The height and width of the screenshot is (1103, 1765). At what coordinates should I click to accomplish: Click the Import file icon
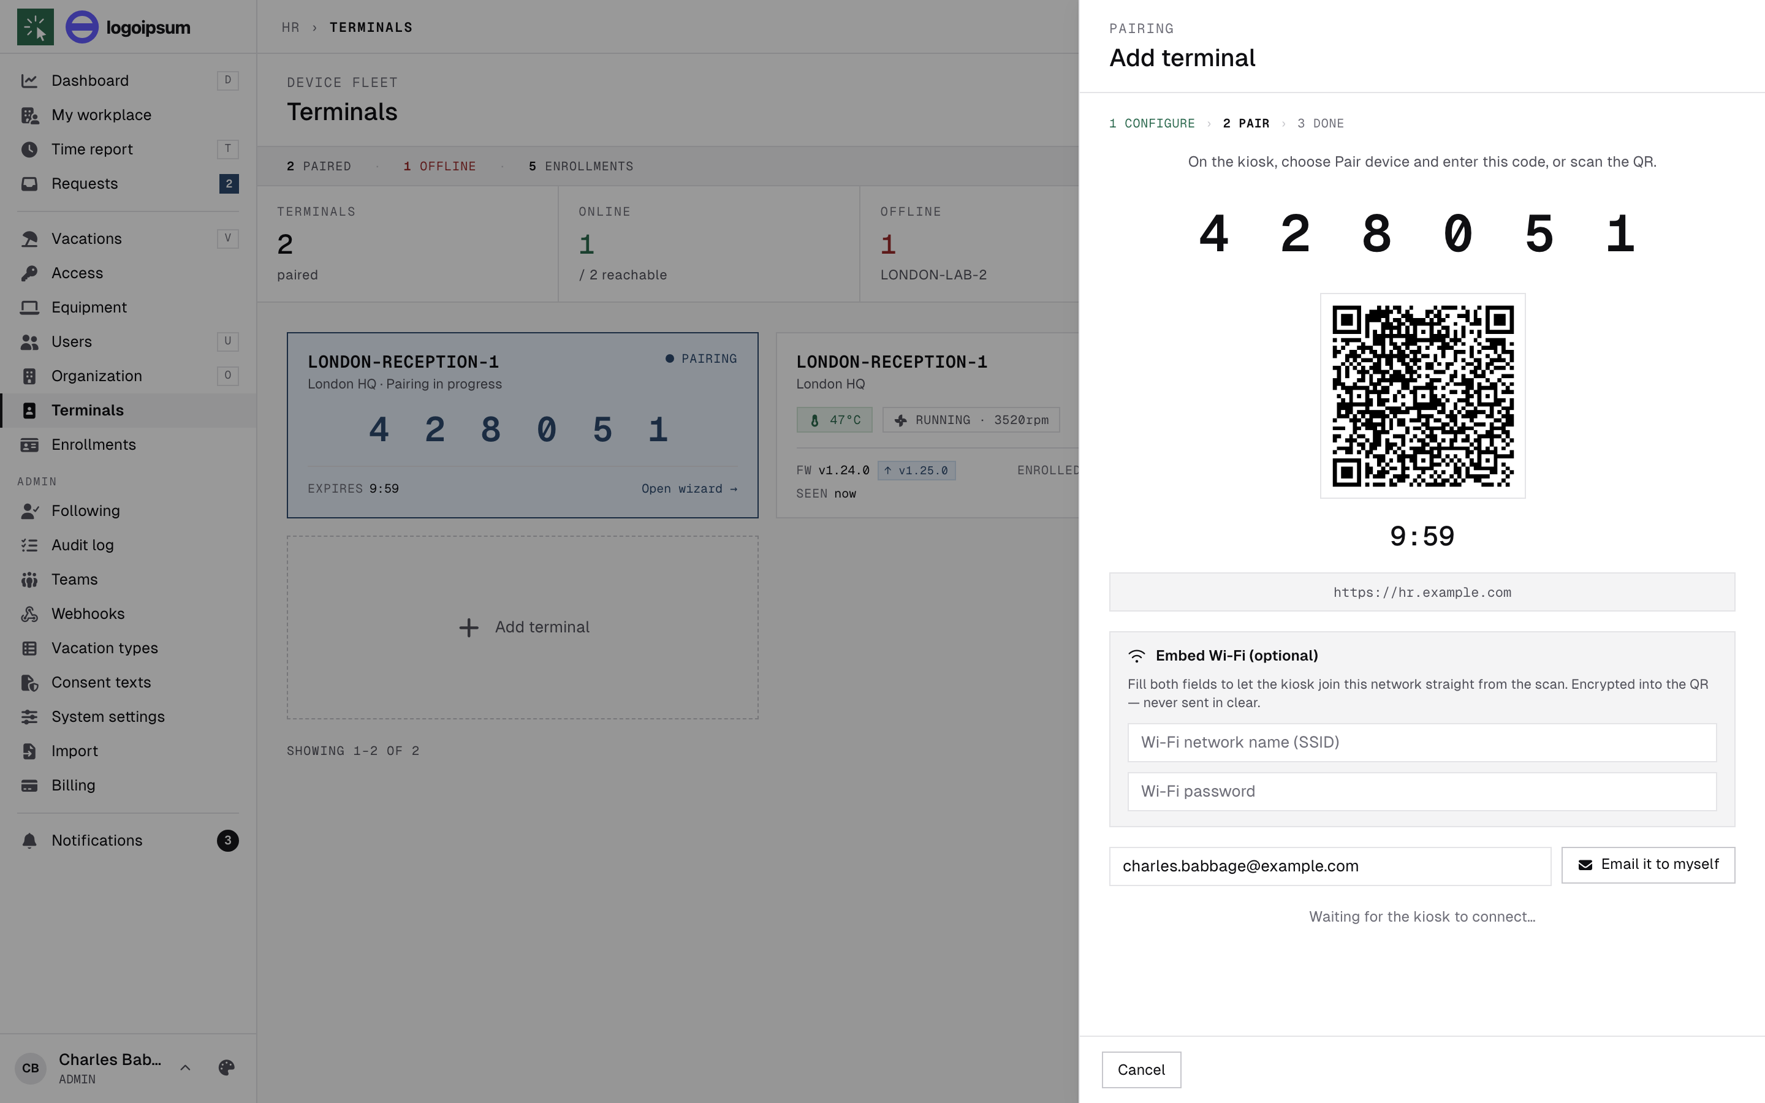29,751
